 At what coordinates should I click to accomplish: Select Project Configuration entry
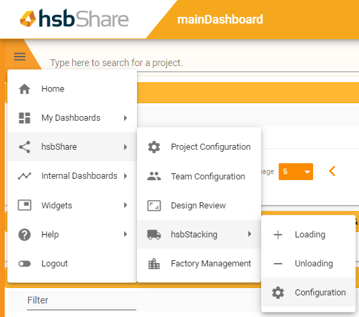coord(199,147)
